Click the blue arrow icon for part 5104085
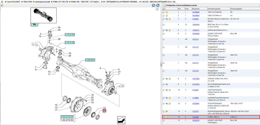The height and width of the screenshot is (125, 260). 167,19
